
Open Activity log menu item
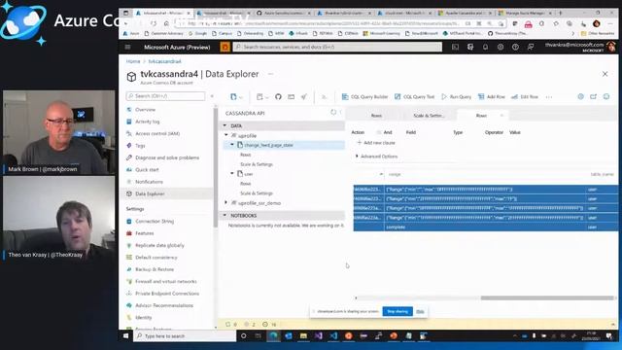coord(147,122)
